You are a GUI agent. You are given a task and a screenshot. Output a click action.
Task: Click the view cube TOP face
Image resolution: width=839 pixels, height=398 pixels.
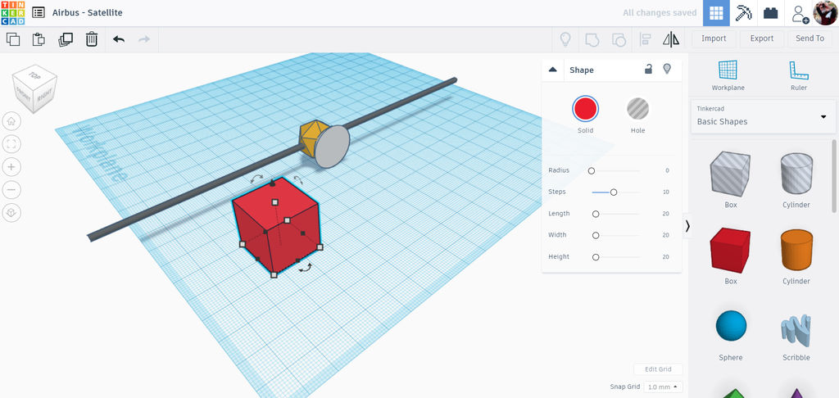click(34, 75)
